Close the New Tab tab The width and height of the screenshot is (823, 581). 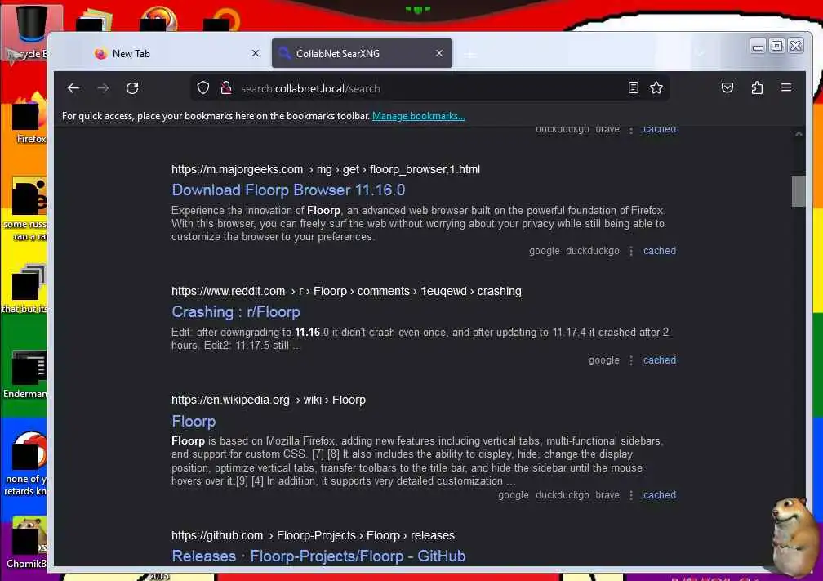[x=255, y=54]
